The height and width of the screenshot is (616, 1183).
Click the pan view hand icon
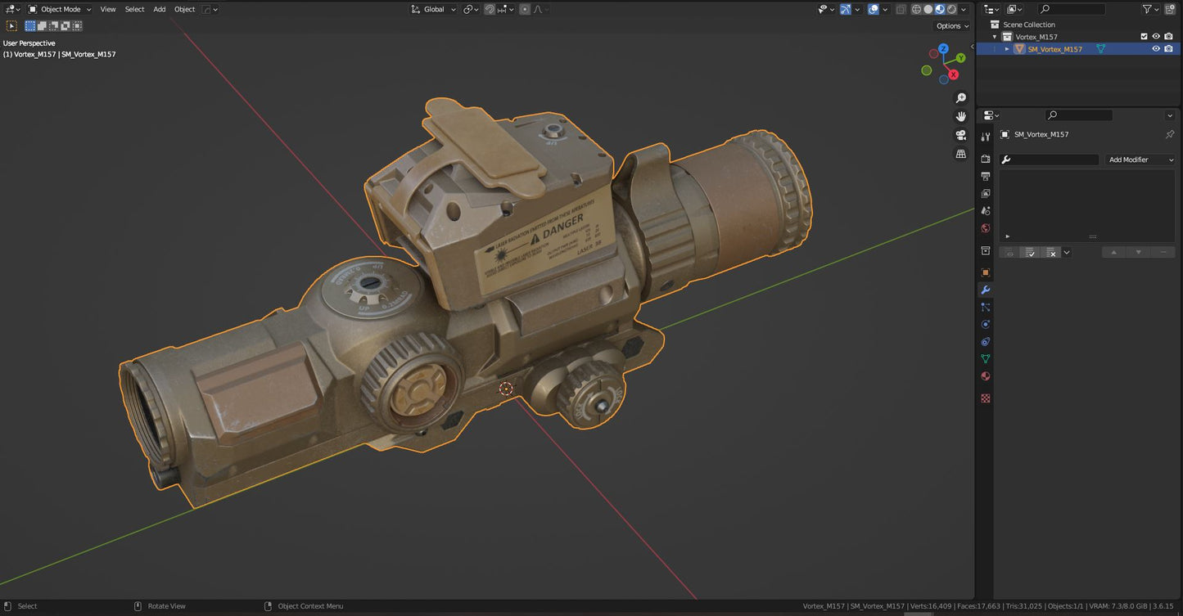tap(961, 116)
